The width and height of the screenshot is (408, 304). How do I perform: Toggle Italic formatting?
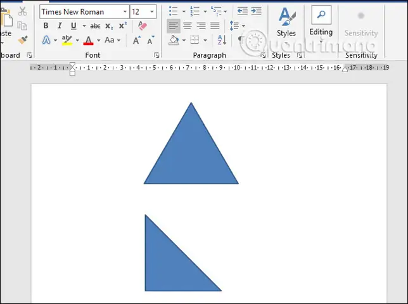point(60,25)
